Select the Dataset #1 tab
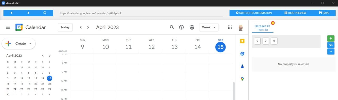Image resolution: width=338 pixels, height=100 pixels. [262, 28]
